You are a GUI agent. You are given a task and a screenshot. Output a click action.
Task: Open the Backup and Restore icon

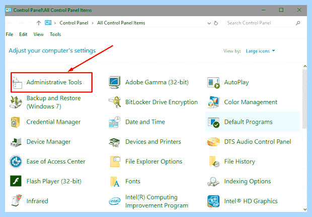[x=16, y=102]
